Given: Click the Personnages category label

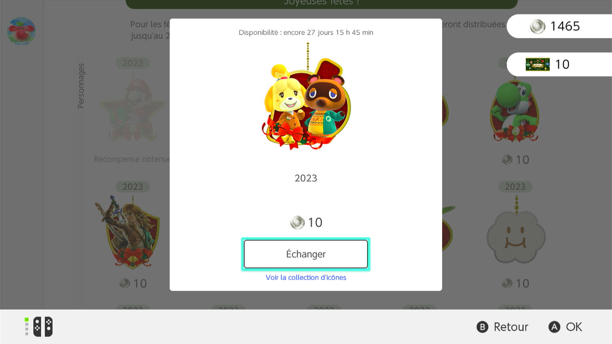Looking at the screenshot, I should pyautogui.click(x=81, y=86).
